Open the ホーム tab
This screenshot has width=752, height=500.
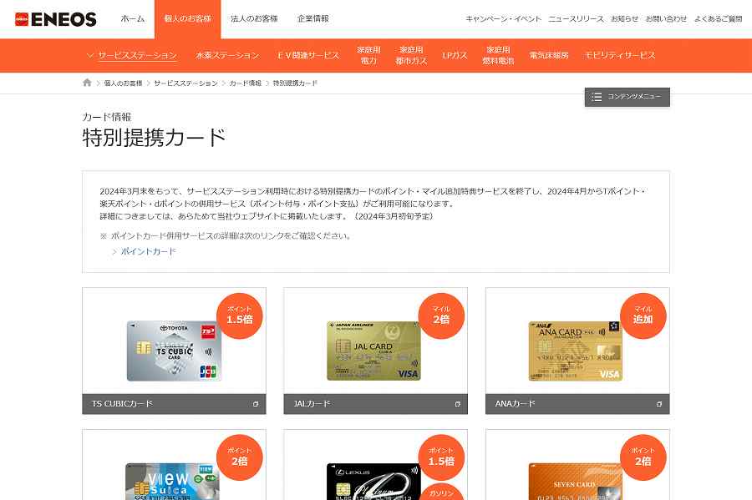tap(132, 18)
